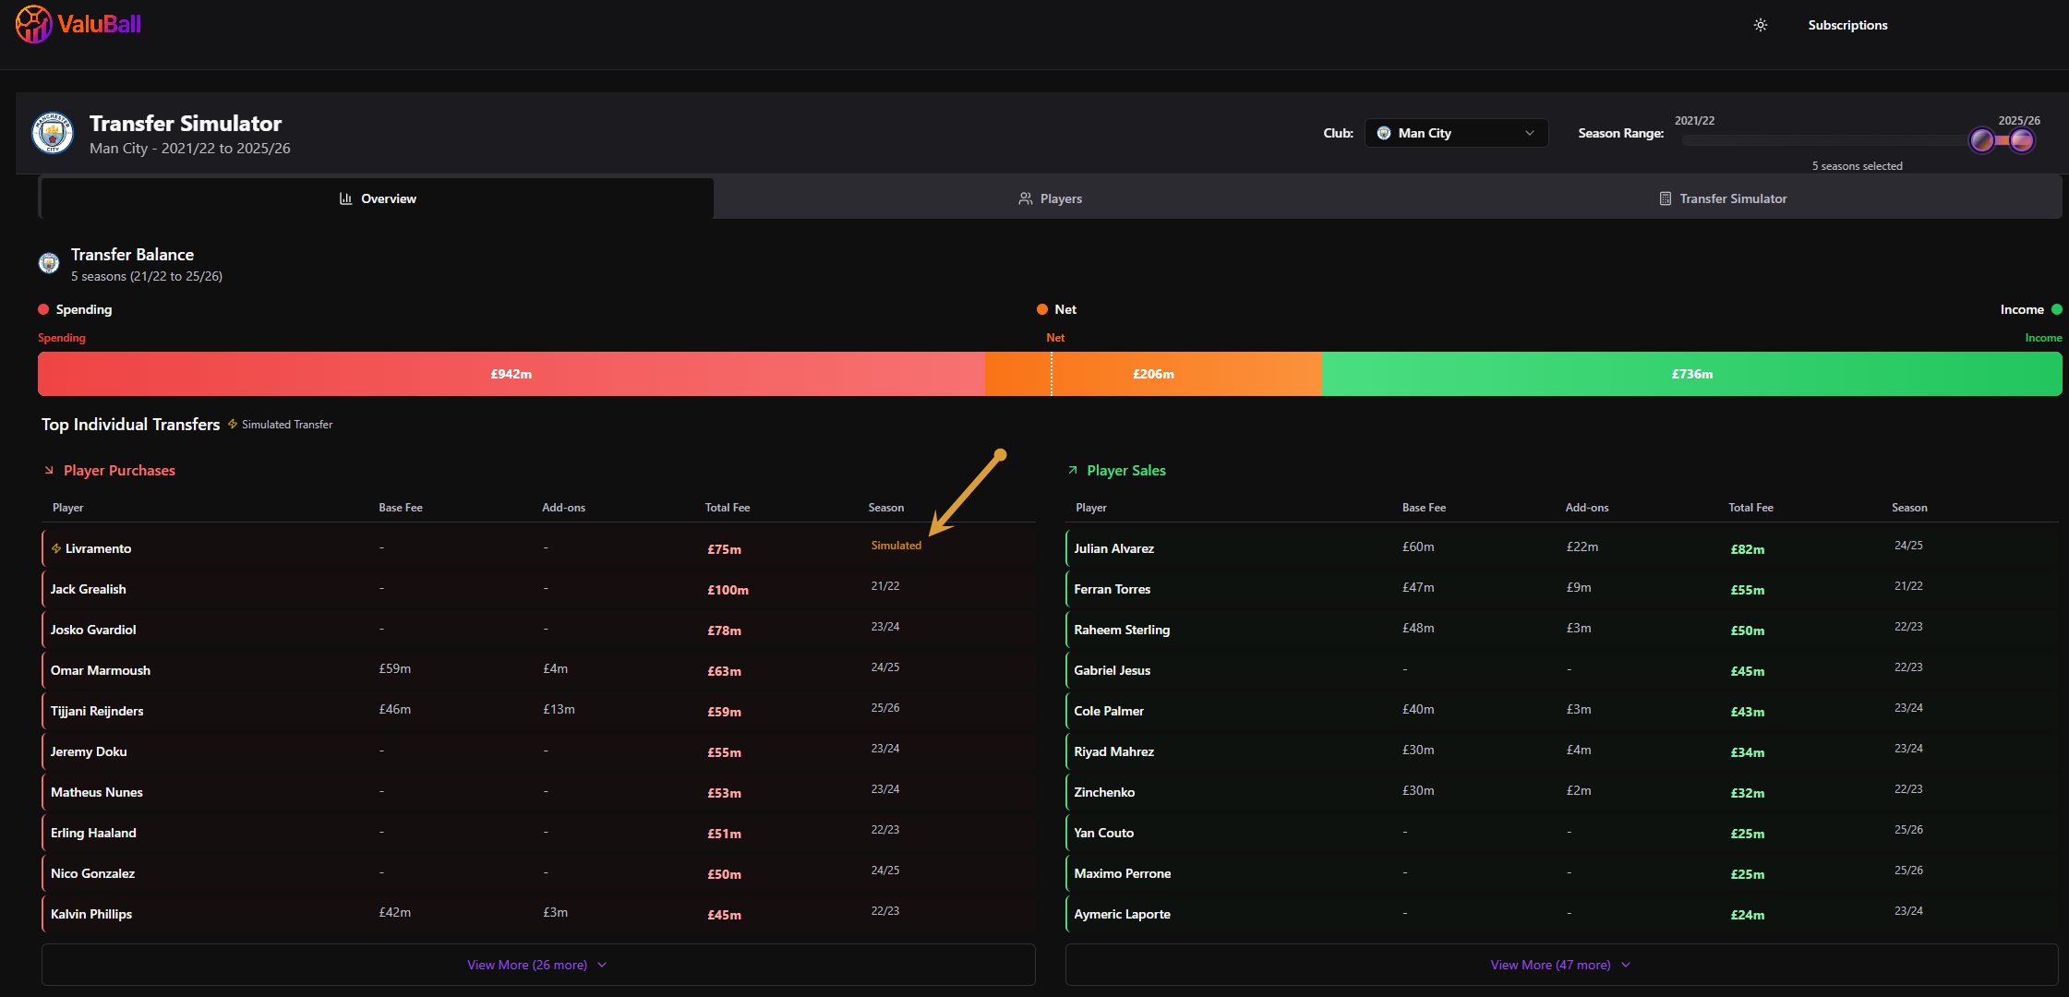
Task: Click the Season header in Player Sales
Action: (1909, 508)
